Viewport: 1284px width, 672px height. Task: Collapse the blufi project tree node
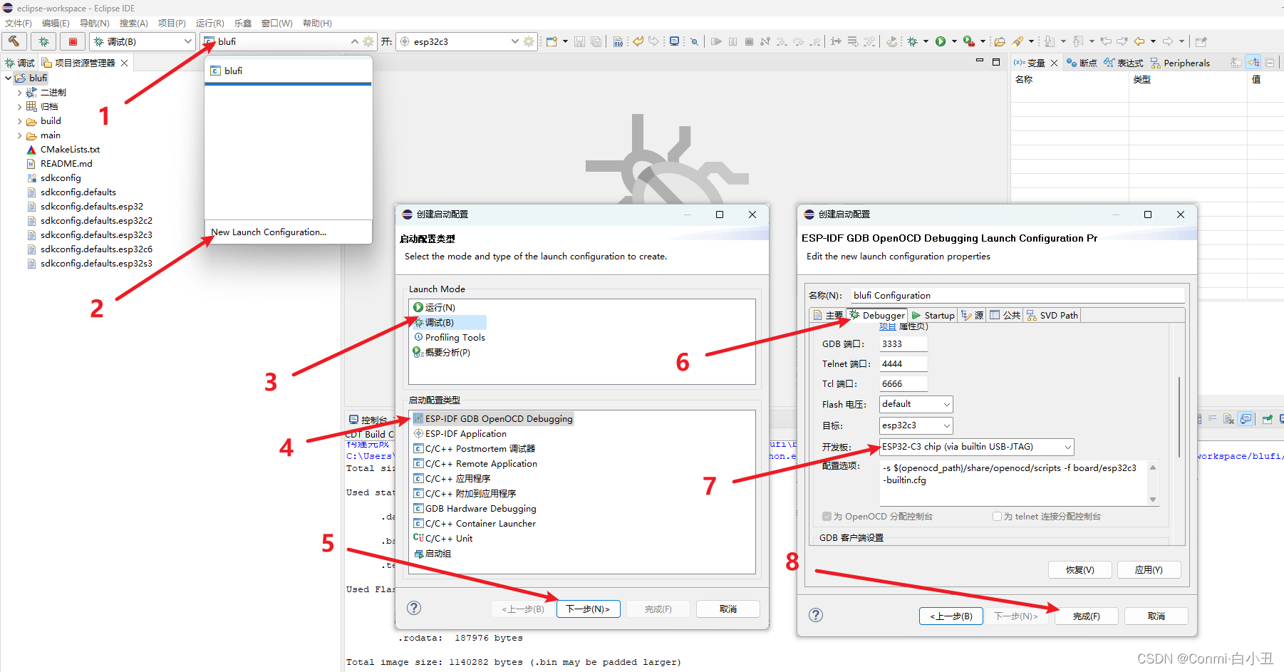click(x=8, y=78)
